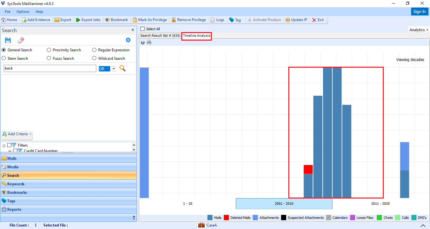Select the 1 - 10 timeline label
This screenshot has height=229, width=430.
click(x=188, y=204)
